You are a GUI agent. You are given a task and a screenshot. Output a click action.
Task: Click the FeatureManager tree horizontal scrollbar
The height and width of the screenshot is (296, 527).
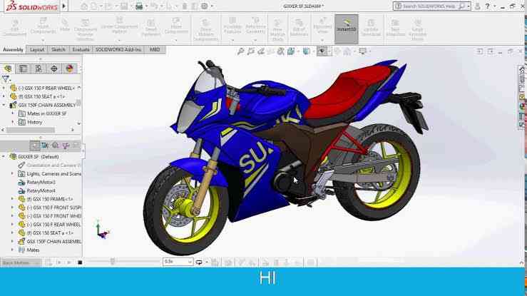(31, 130)
